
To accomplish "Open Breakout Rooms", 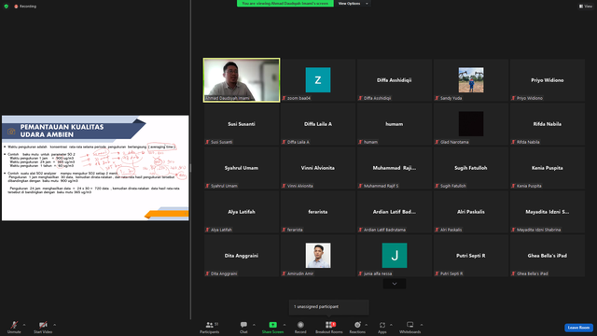I will point(329,327).
